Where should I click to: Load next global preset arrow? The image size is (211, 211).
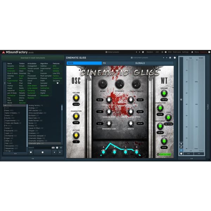coord(140,52)
